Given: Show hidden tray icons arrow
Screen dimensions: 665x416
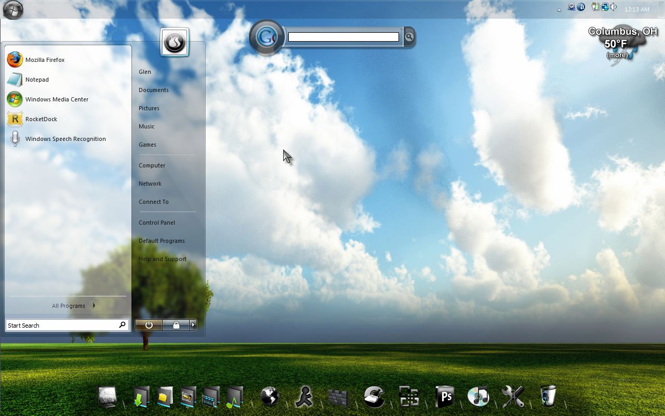Looking at the screenshot, I should [x=559, y=9].
